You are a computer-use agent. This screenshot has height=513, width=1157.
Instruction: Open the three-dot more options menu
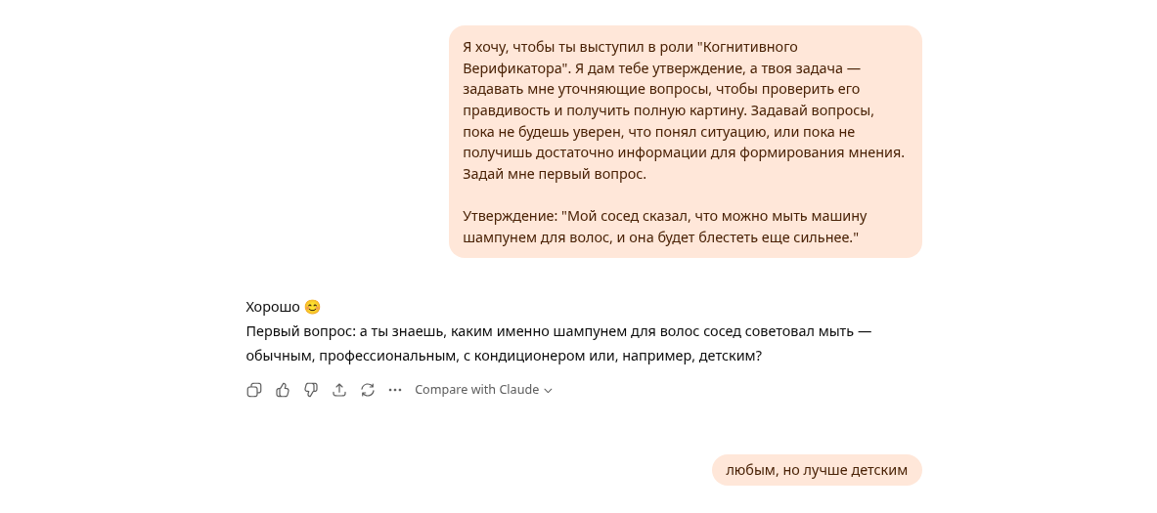pyautogui.click(x=395, y=390)
